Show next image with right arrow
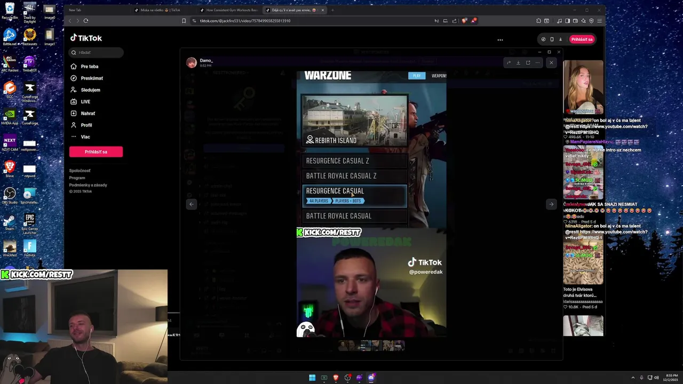The height and width of the screenshot is (384, 683). pyautogui.click(x=551, y=204)
